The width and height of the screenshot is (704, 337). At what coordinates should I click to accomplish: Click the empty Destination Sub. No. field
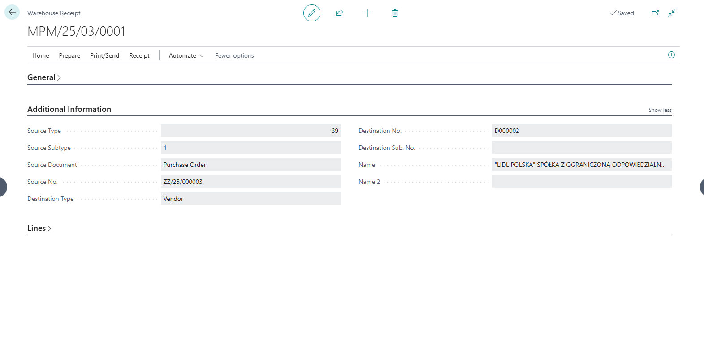pyautogui.click(x=582, y=148)
